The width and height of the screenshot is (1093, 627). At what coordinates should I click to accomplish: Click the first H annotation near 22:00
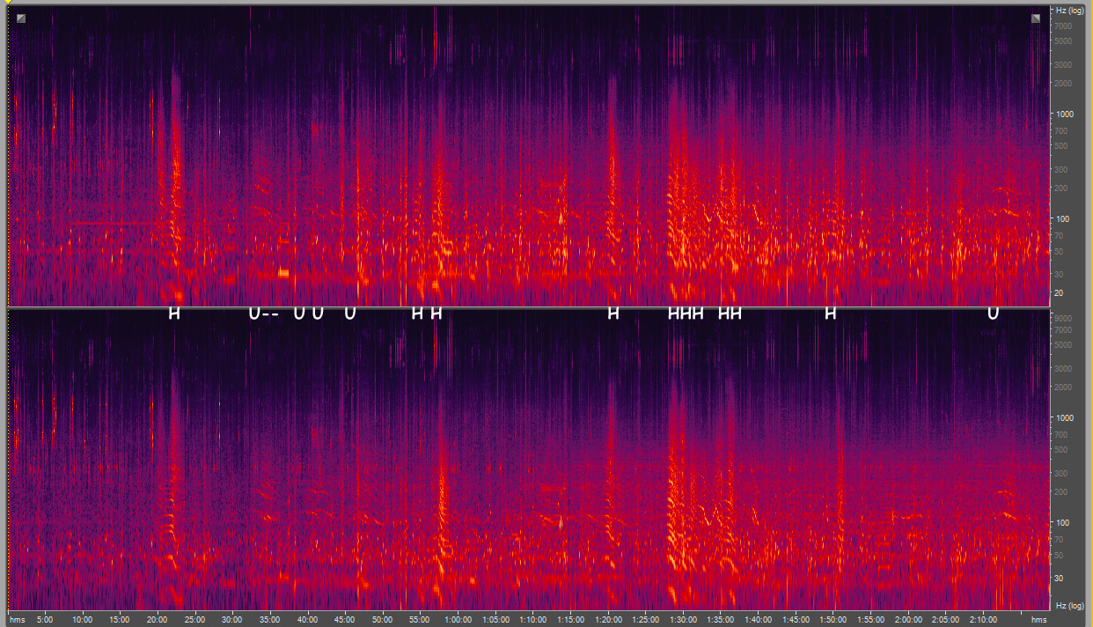[174, 313]
